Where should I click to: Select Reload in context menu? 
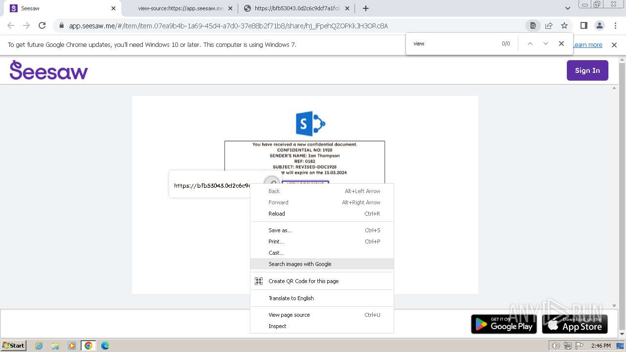pos(322,214)
